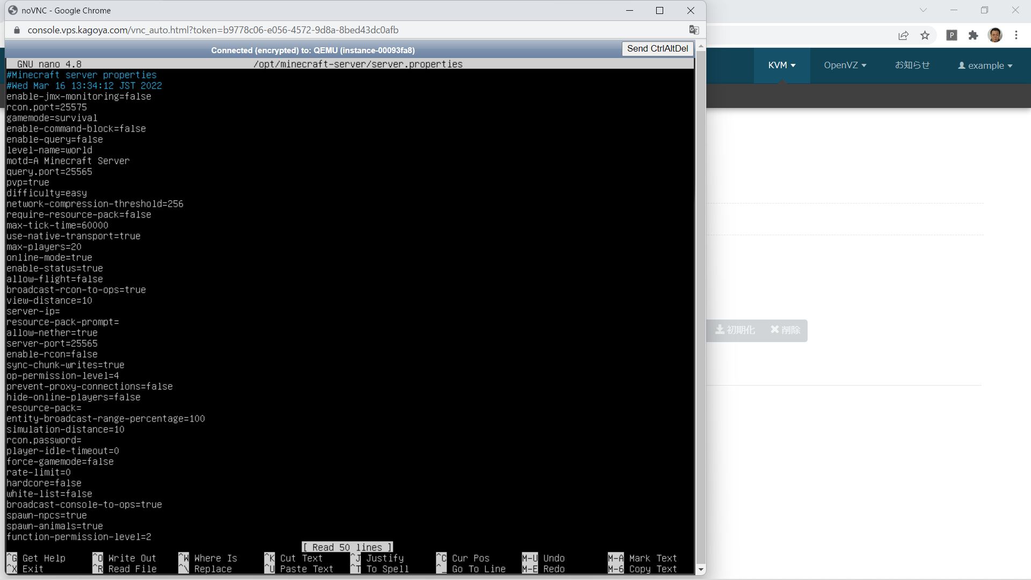Screen dimensions: 1031x580
Task: Click the noVNC address bar URL
Action: (213, 30)
